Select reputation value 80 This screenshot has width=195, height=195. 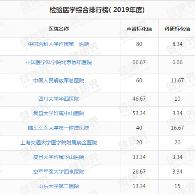click(139, 44)
